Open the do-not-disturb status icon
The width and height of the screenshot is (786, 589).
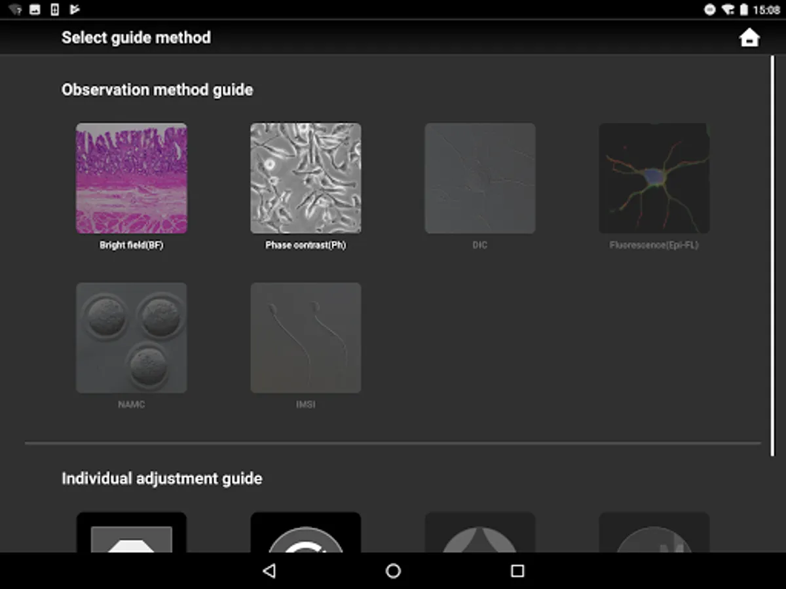[708, 9]
